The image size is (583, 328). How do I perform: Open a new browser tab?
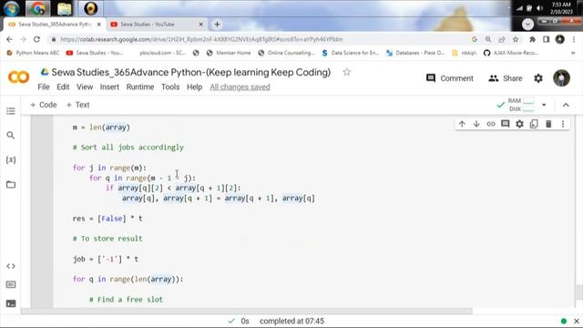click(217, 25)
